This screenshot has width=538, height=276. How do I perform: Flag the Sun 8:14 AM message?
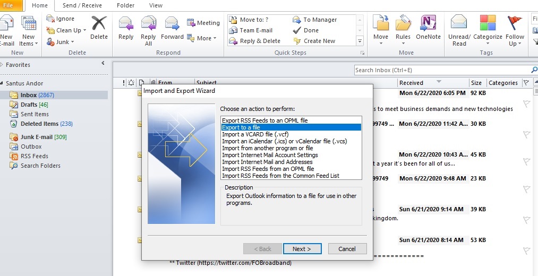tap(526, 251)
